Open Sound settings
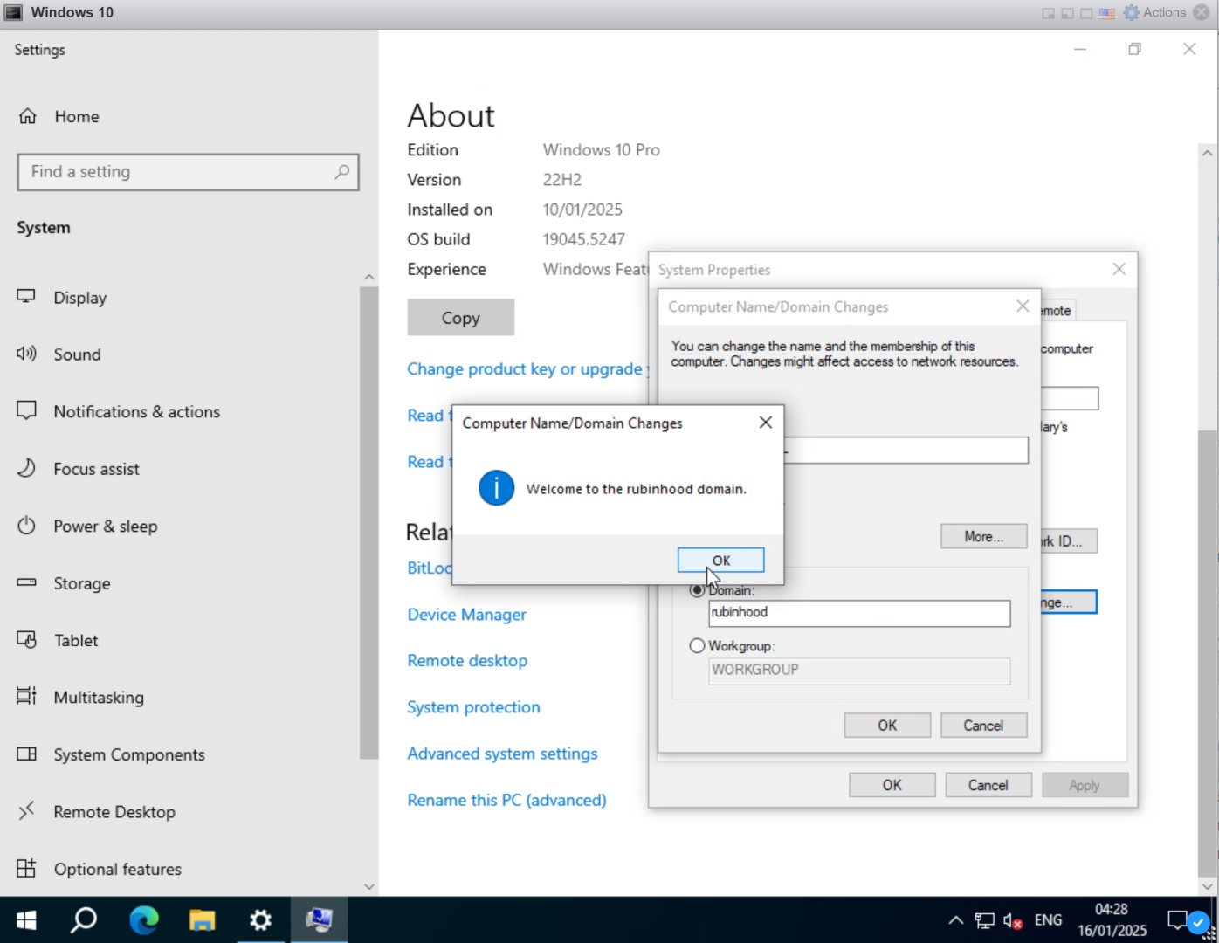 pyautogui.click(x=77, y=354)
